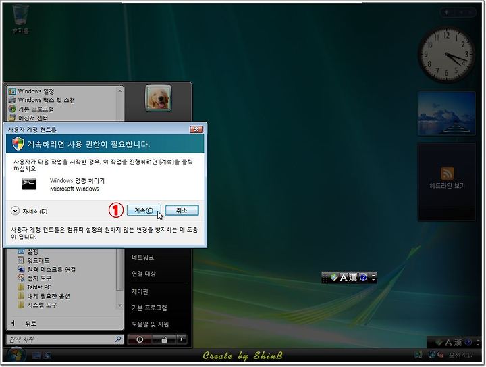
Task: Click IME icon on floating language bar
Action: coord(334,278)
